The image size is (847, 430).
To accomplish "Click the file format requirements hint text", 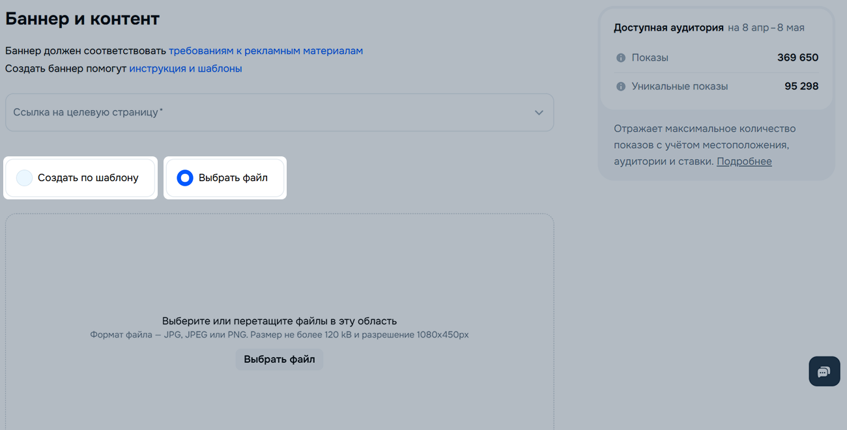I will click(x=279, y=335).
